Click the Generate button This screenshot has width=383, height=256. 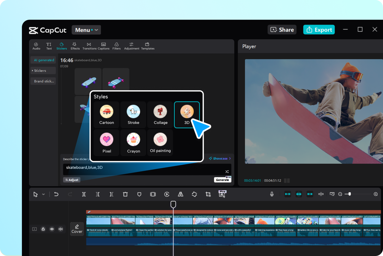[x=222, y=180]
